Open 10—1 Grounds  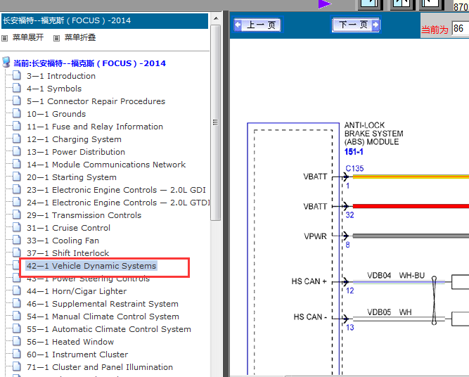point(56,114)
